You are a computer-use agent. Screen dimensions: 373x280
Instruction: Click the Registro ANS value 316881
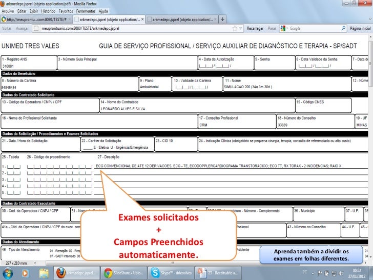tap(8, 66)
